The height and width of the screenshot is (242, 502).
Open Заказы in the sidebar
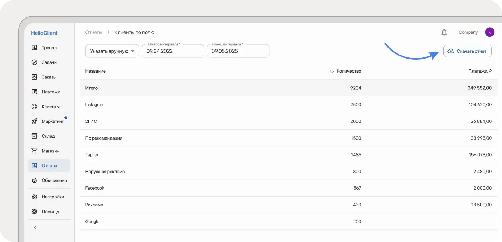point(49,77)
